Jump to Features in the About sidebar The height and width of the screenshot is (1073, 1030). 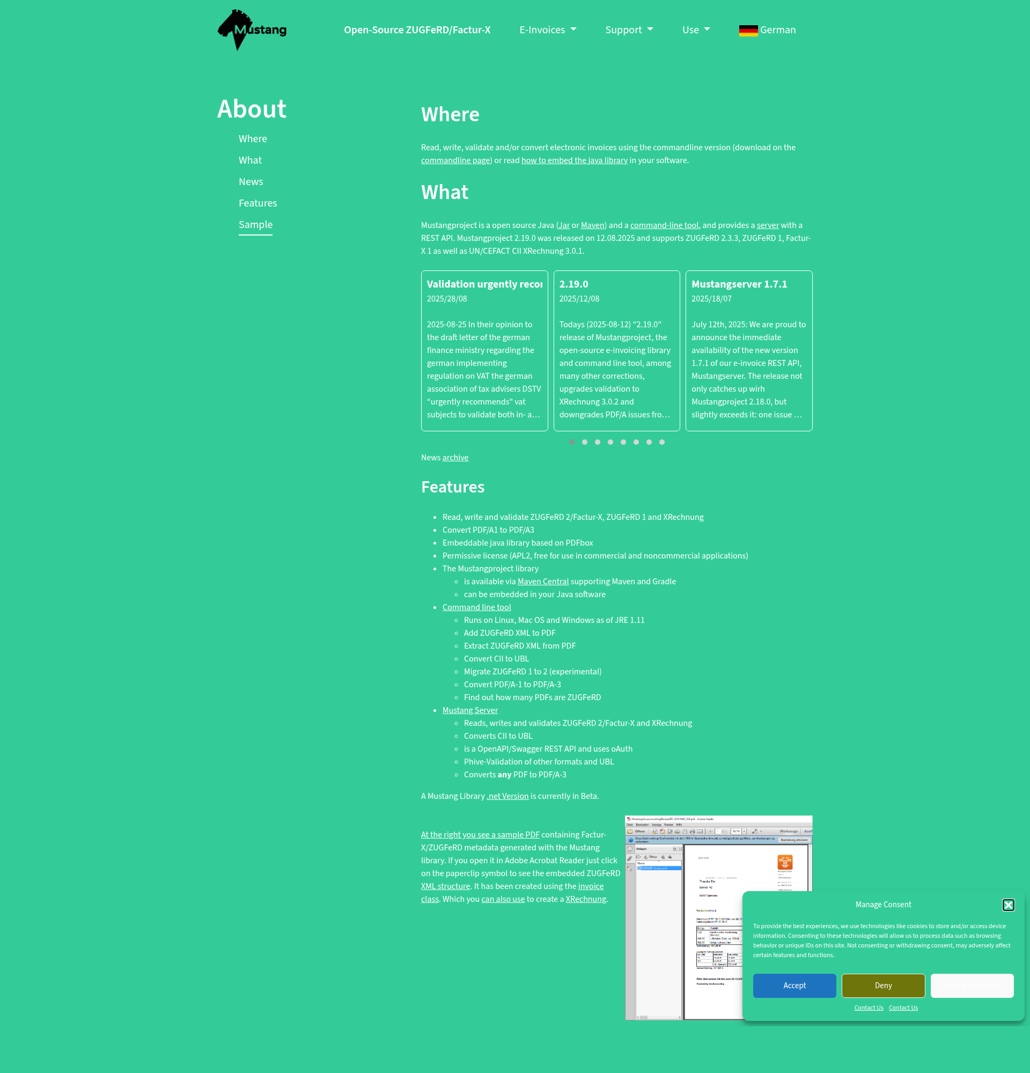[x=258, y=203]
